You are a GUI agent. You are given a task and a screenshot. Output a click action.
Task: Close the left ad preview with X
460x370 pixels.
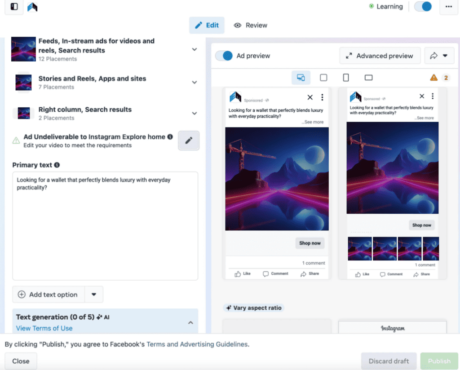click(310, 97)
